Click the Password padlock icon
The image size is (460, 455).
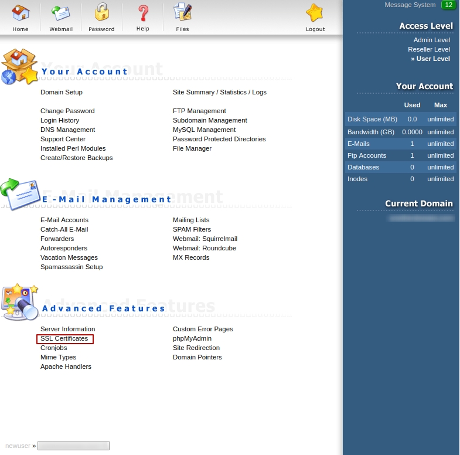tap(101, 13)
